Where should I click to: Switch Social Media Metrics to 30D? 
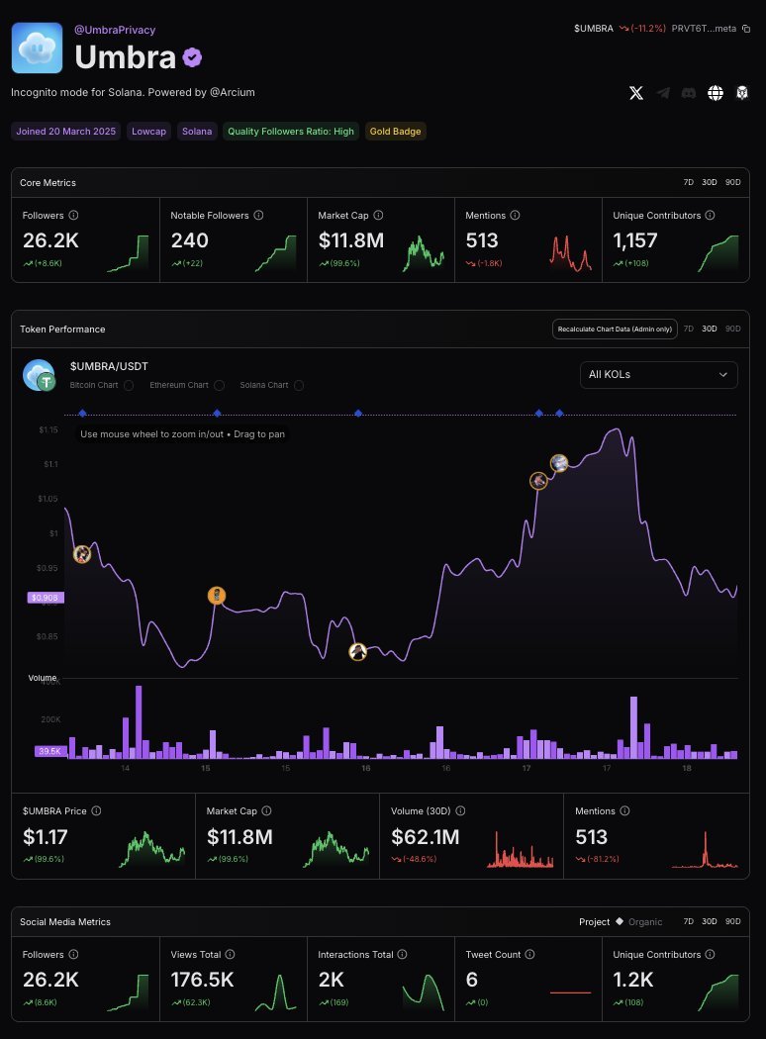point(709,921)
